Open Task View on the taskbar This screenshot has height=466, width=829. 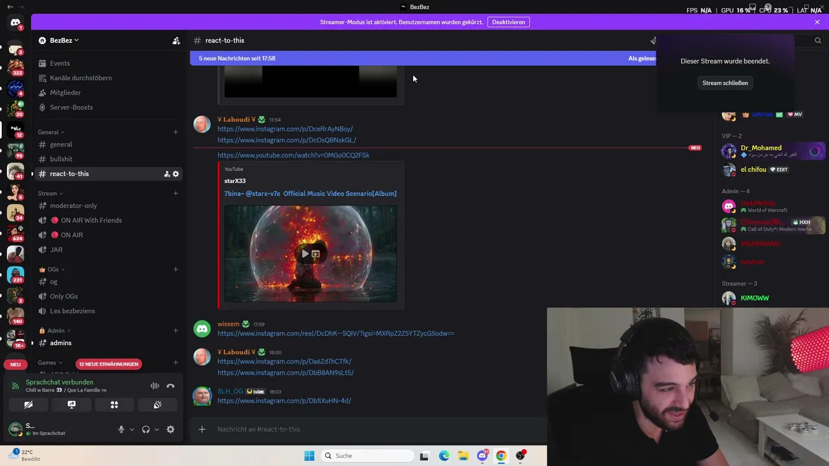point(424,456)
